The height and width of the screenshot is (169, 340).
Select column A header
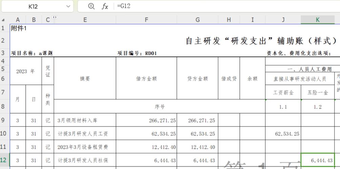18,20
